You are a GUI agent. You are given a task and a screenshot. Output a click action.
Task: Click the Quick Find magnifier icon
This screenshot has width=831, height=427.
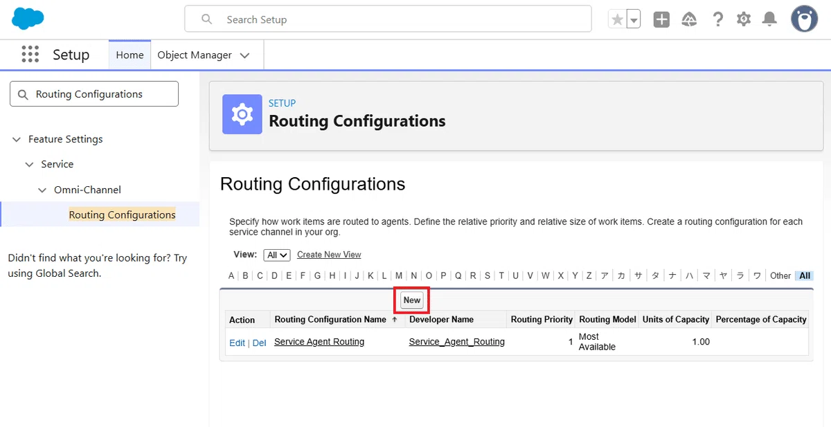(x=23, y=94)
